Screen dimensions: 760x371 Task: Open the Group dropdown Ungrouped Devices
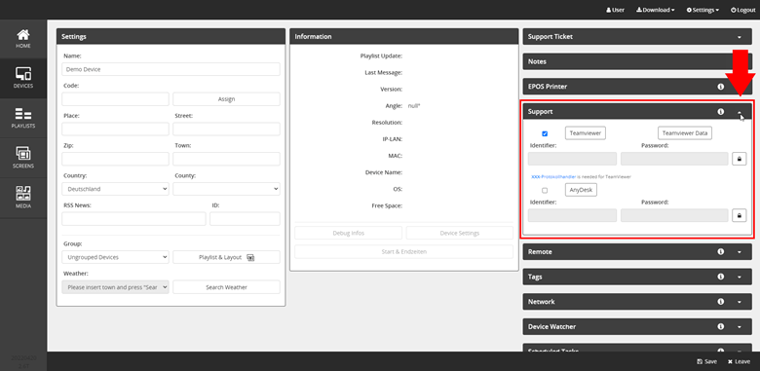(x=115, y=257)
